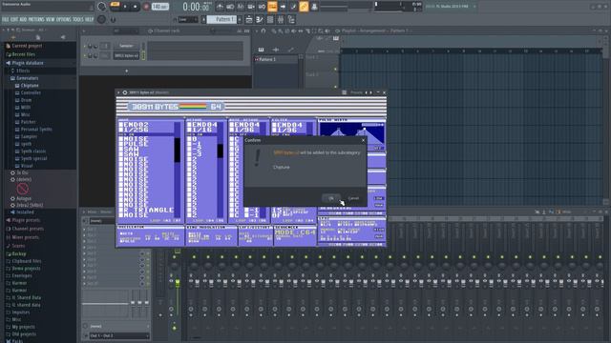Open plugin settings gear in 38911 window

click(125, 92)
